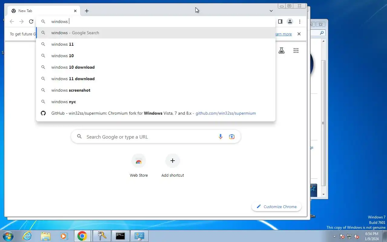Open the keys app on the taskbar
This screenshot has width=387, height=242.
[x=102, y=236]
